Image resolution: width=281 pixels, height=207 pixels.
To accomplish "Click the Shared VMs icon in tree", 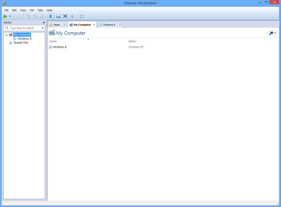I will [11, 43].
